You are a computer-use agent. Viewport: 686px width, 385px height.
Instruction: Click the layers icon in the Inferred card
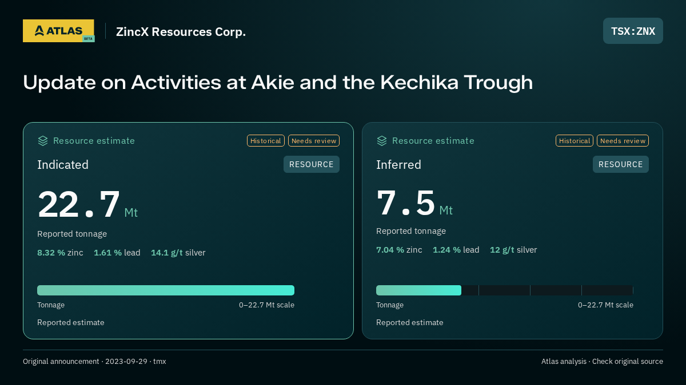[x=381, y=140]
